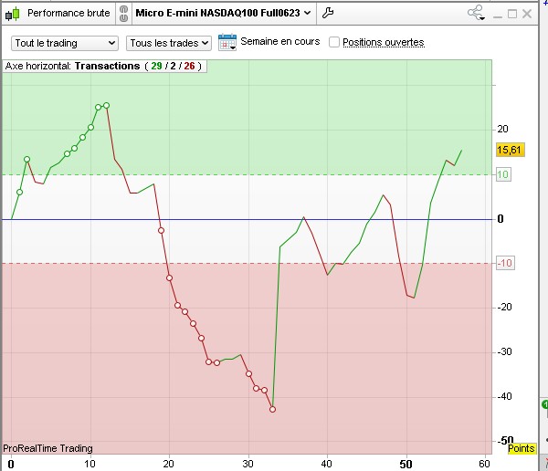Click the red -10 threshold level label
The image size is (548, 471).
[505, 263]
